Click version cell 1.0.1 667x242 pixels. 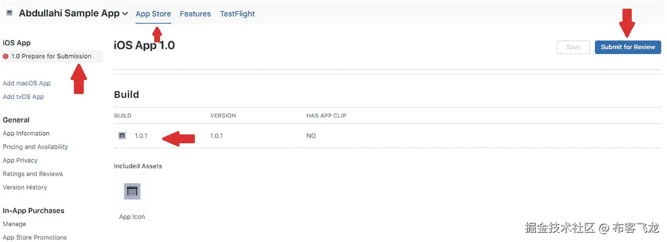pyautogui.click(x=217, y=136)
